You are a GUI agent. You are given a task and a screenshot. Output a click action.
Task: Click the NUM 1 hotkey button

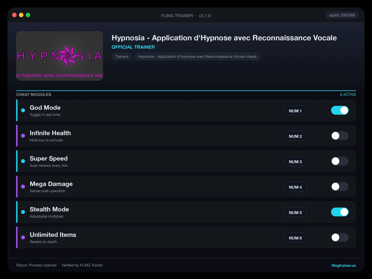[295, 111]
